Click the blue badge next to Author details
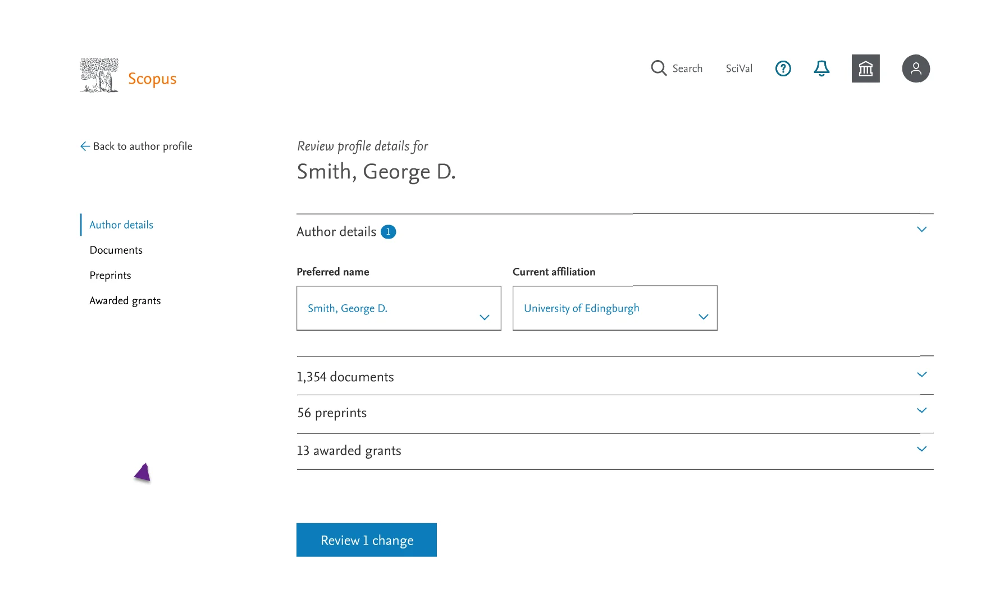 [x=389, y=231]
